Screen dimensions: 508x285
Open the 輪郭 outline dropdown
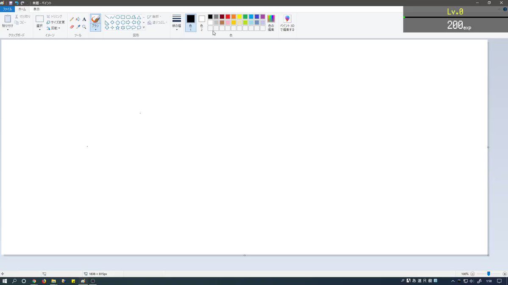(154, 17)
